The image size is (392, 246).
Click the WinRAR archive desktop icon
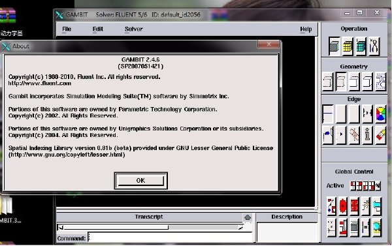[x=7, y=16]
